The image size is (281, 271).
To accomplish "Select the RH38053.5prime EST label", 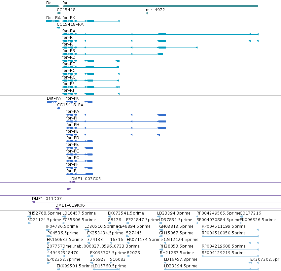I will pos(176,247).
